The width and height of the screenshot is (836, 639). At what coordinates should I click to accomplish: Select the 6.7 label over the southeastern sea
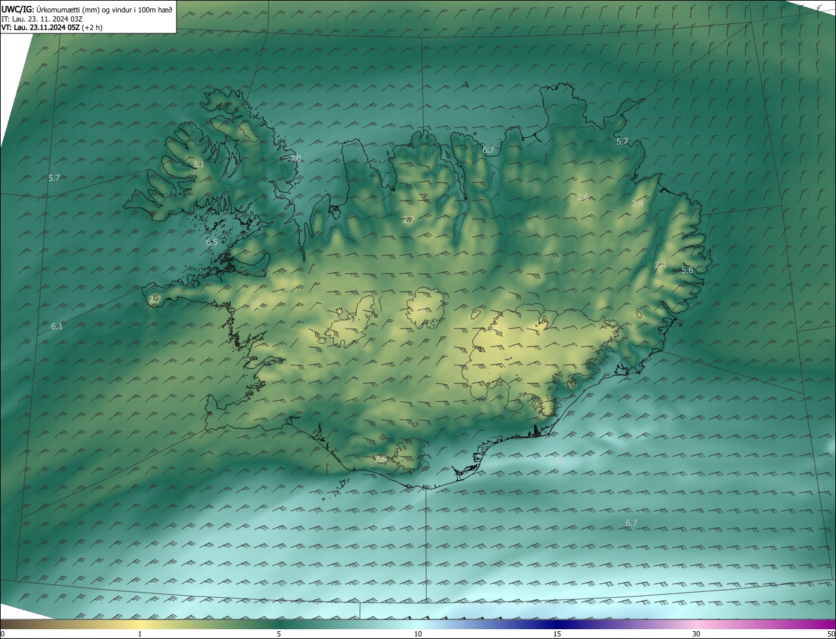pyautogui.click(x=631, y=523)
